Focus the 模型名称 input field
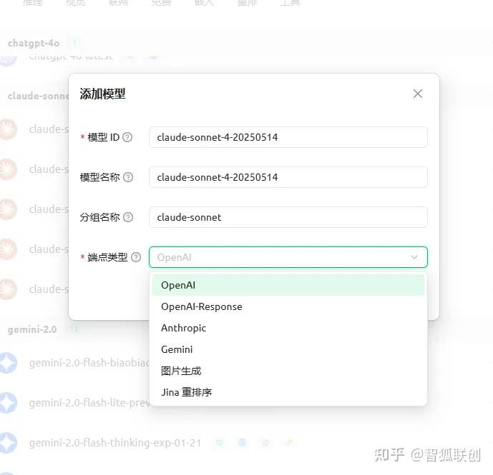Screen dimensions: 493x475 288,177
